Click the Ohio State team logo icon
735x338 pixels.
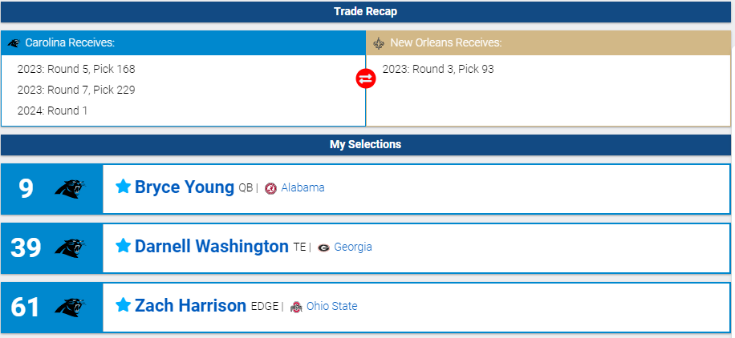tap(296, 307)
